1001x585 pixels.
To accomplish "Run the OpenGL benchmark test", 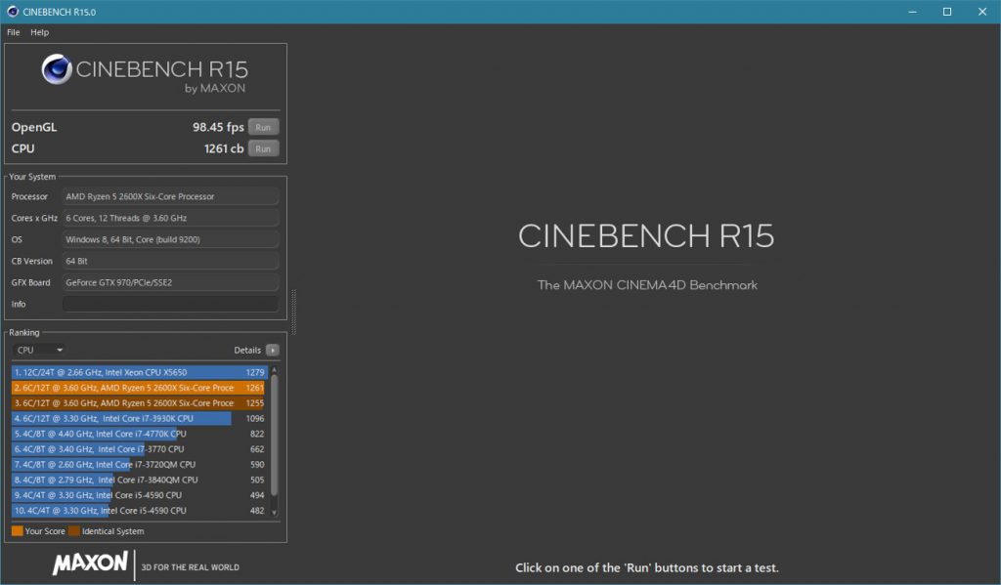I will click(263, 127).
